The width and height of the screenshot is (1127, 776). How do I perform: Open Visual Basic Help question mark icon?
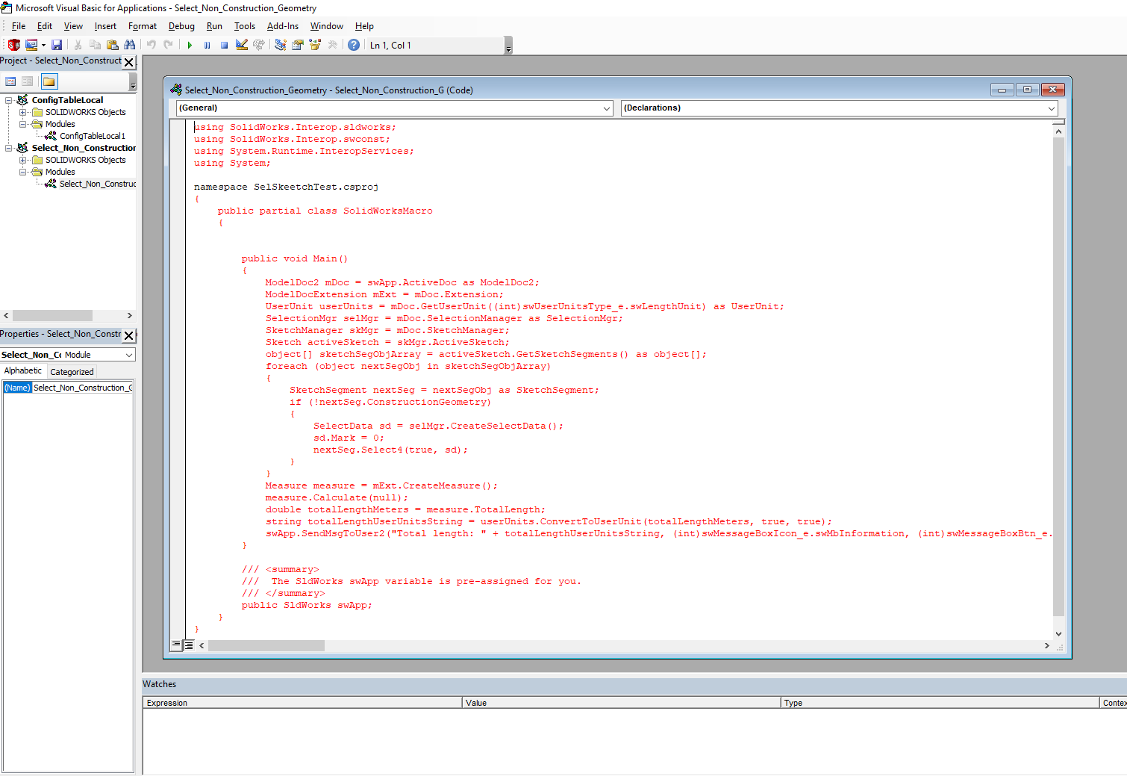point(354,45)
